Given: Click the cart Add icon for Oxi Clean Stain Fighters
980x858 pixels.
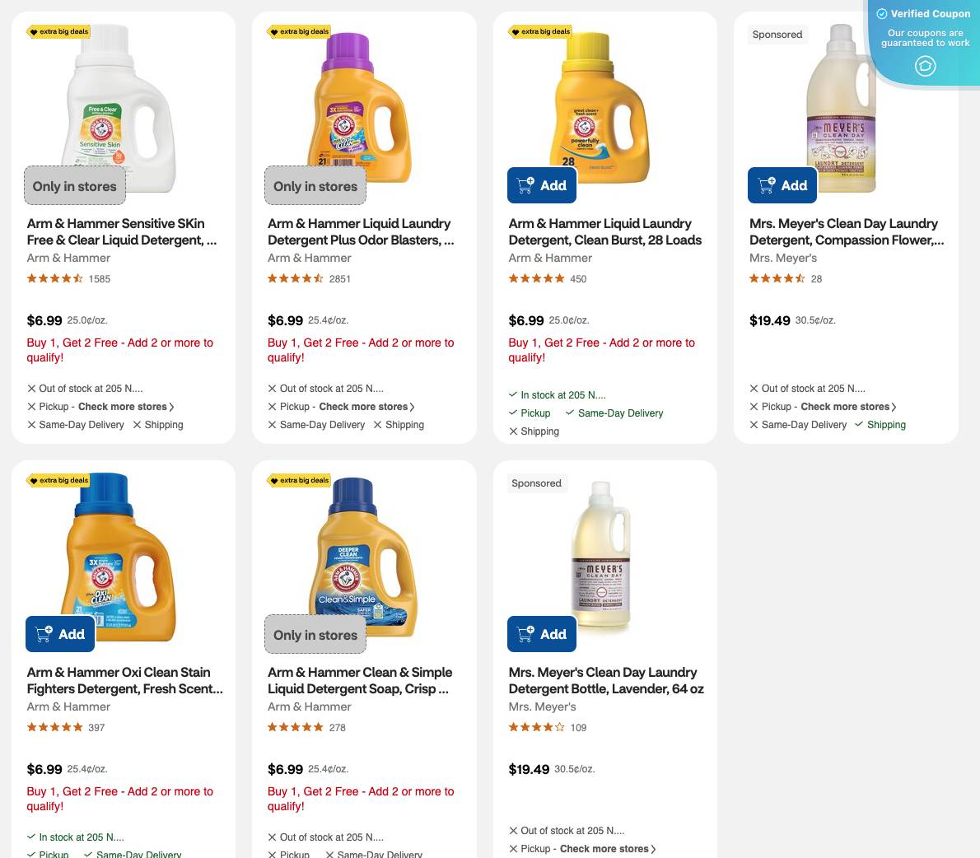Looking at the screenshot, I should click(x=43, y=634).
